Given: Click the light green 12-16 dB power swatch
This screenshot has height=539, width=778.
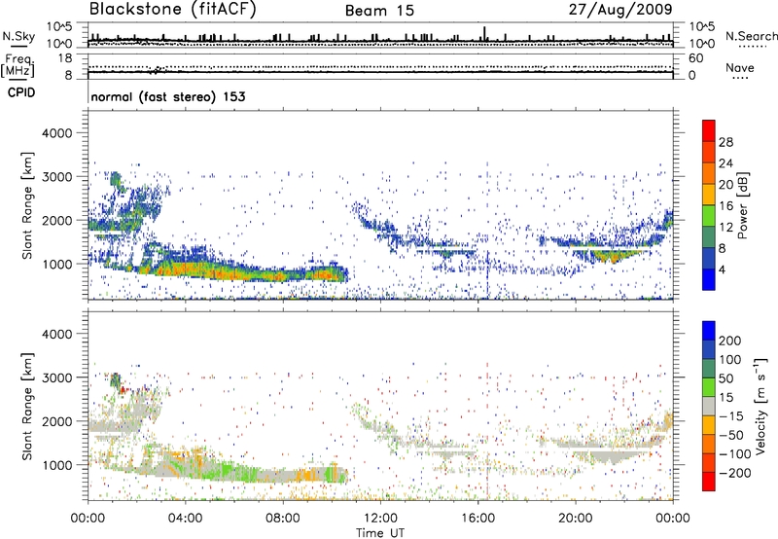Looking at the screenshot, I should tap(709, 215).
